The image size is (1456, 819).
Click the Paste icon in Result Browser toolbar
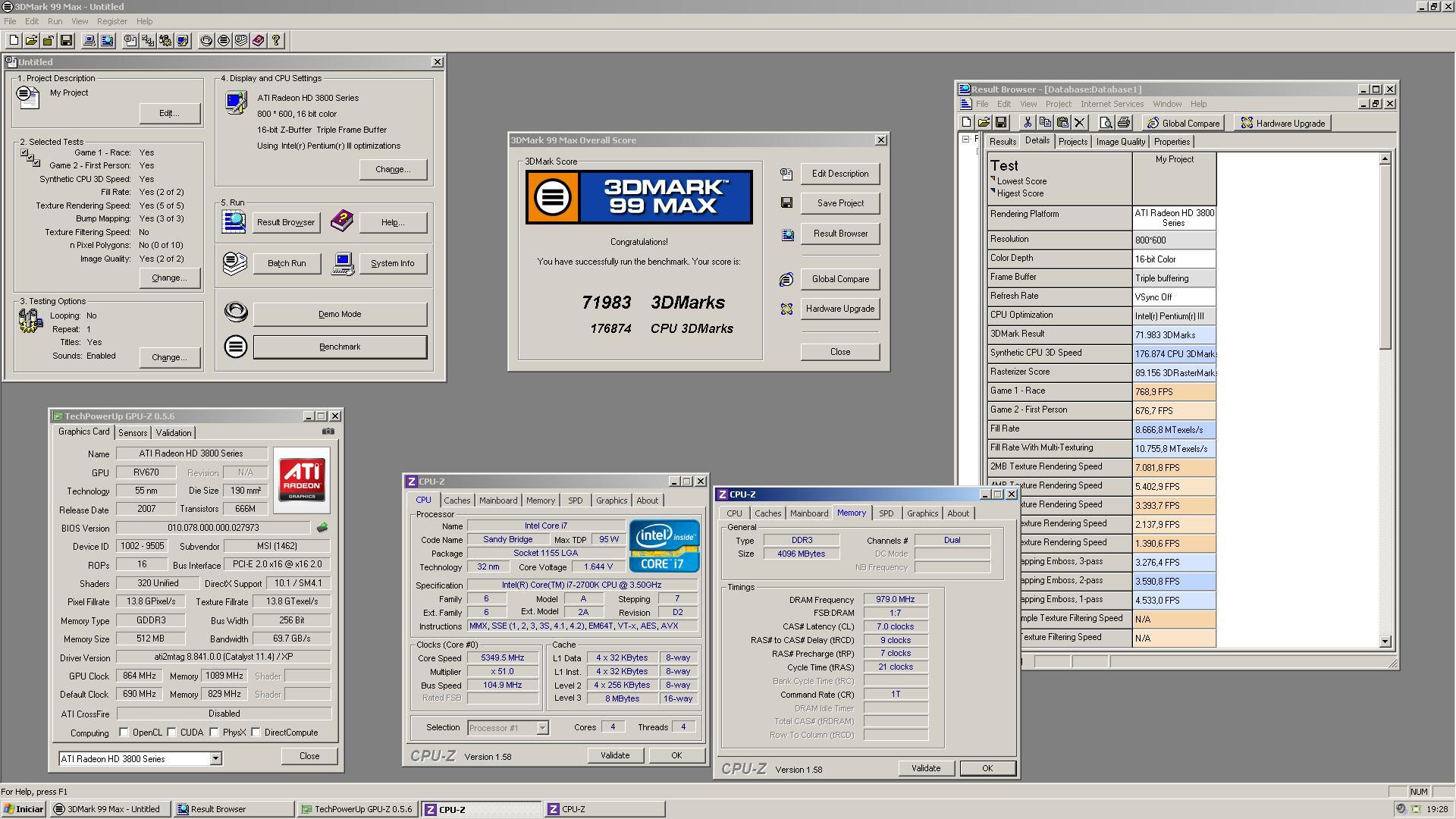1062,123
